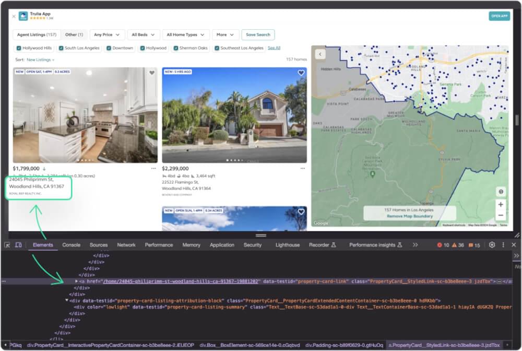
Task: Open the All Home Types dropdown
Action: pos(185,34)
